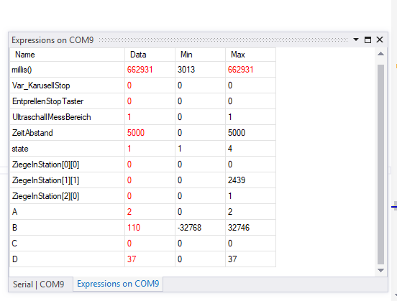Select the Var_KarusellStop row name

click(x=41, y=85)
